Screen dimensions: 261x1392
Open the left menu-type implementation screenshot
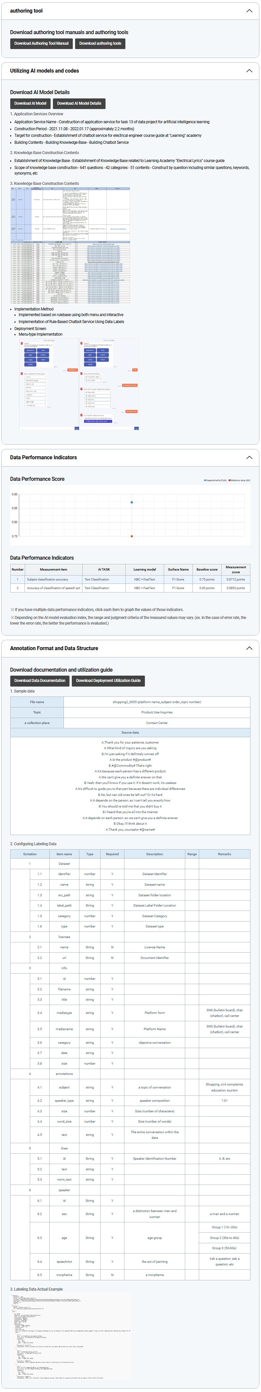coord(49,384)
